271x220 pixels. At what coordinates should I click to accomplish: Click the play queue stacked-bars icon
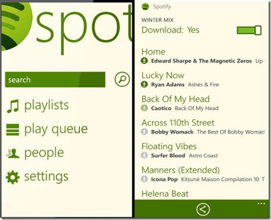pos(13,130)
